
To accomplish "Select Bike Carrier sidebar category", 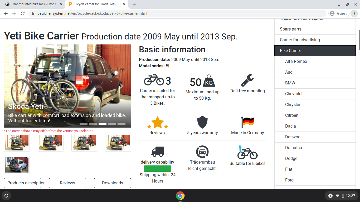I will tap(315, 51).
